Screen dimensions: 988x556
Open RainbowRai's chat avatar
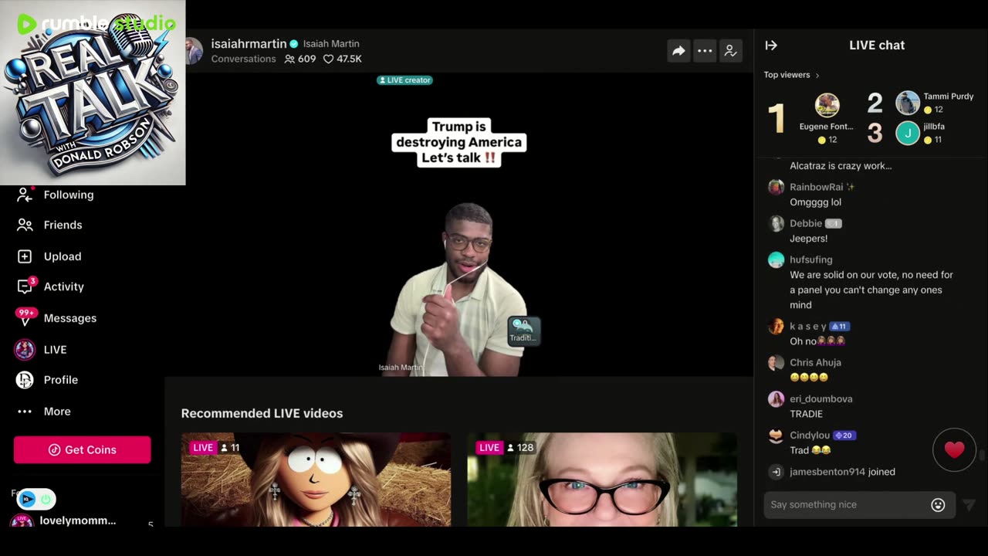[776, 187]
